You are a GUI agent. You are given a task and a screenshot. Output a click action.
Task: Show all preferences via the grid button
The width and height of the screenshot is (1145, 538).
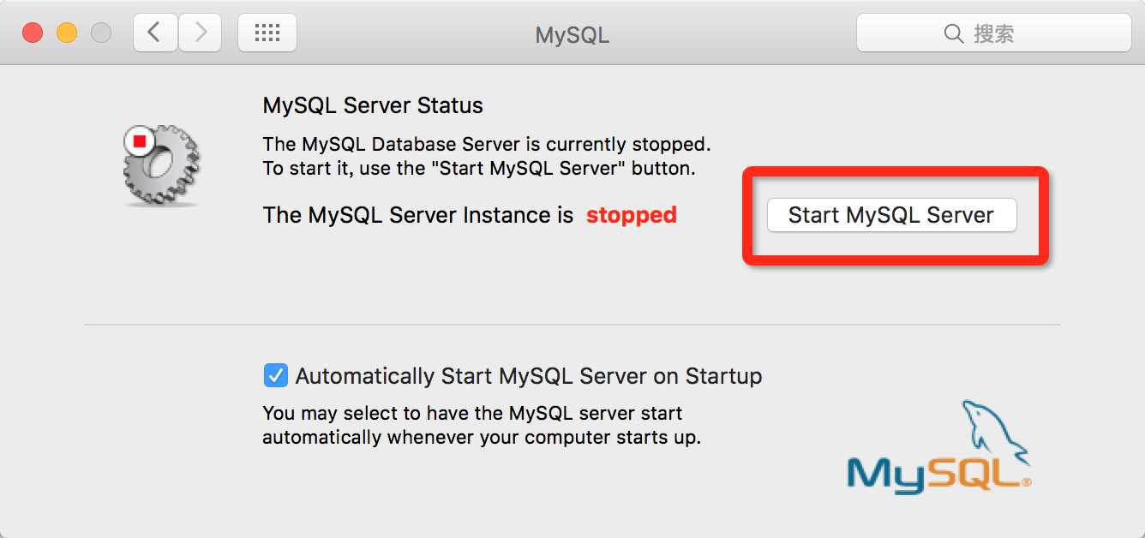pos(267,33)
